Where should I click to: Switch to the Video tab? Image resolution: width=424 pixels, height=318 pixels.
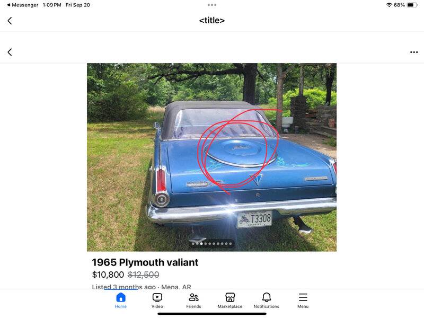(157, 301)
